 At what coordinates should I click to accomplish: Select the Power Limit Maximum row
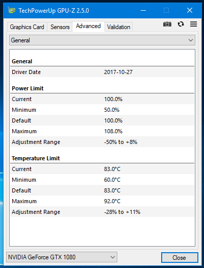(102, 131)
